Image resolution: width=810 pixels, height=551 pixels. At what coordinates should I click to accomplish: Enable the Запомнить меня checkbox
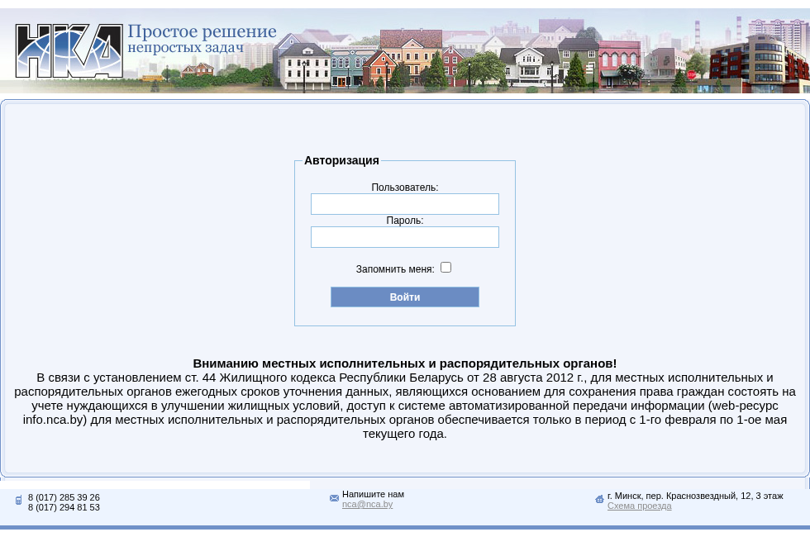(x=445, y=268)
